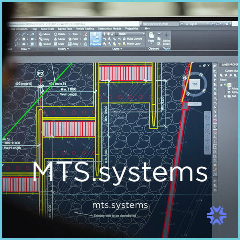Expand the Draw panel
240x240 pixels.
pyautogui.click(x=26, y=49)
